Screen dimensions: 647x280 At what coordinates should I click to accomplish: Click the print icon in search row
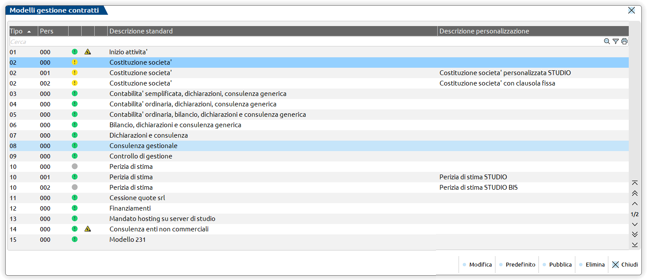pos(624,42)
